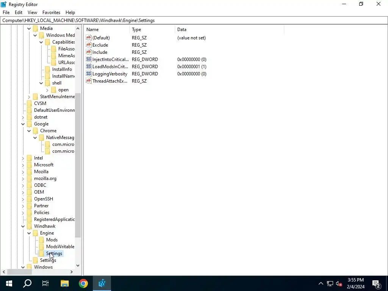Select the OpenSSH folder icon

pos(30,199)
